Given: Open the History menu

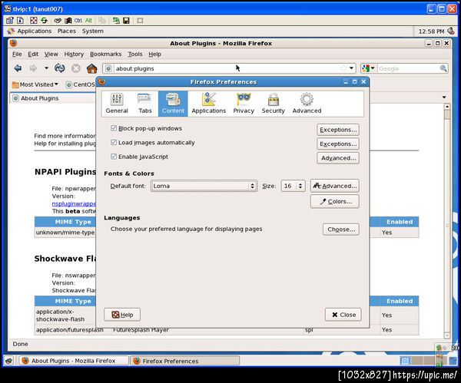Looking at the screenshot, I should (x=74, y=54).
